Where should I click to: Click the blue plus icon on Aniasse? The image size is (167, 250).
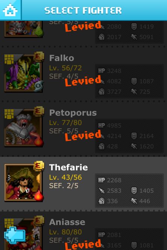pos(15,235)
